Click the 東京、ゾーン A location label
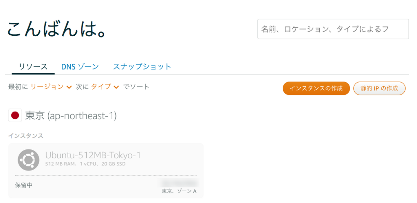 click(179, 191)
